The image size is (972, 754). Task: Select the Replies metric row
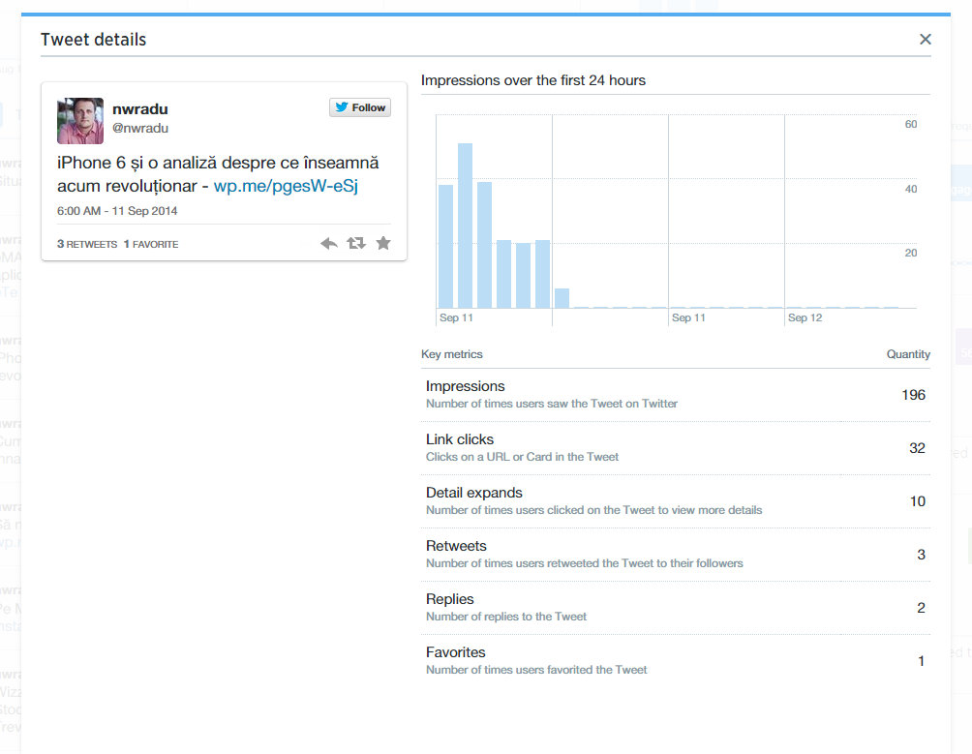676,608
